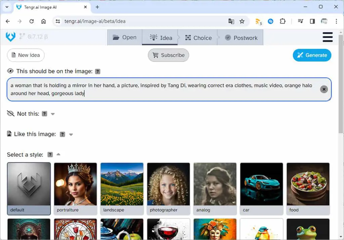The height and width of the screenshot is (240, 344).
Task: Switch to the Open tab
Action: 125,38
